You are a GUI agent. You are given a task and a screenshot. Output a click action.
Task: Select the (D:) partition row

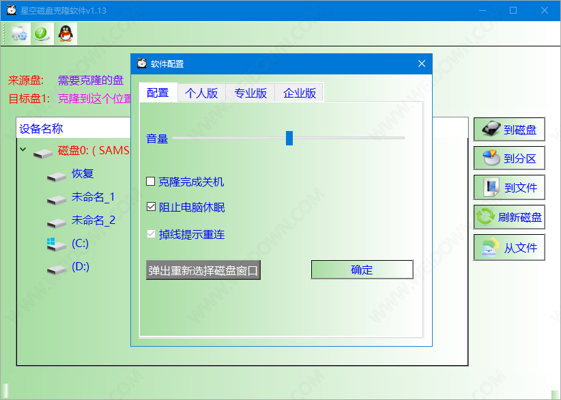point(80,266)
